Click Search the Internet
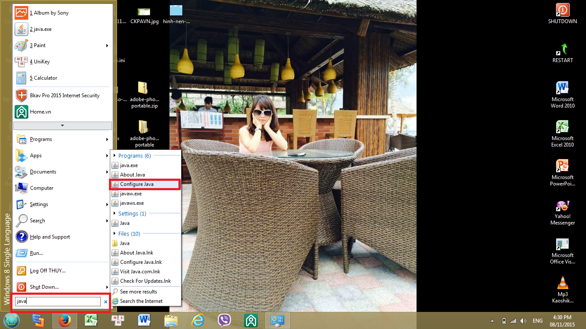 pos(141,301)
